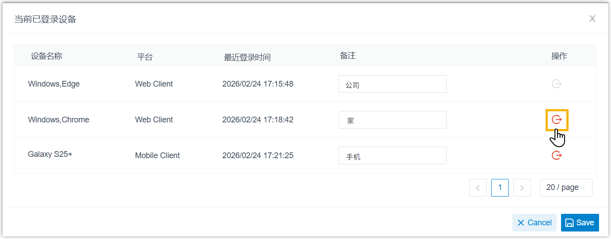The width and height of the screenshot is (611, 239).
Task: Select the Windows,Edge device name
Action: pyautogui.click(x=54, y=84)
